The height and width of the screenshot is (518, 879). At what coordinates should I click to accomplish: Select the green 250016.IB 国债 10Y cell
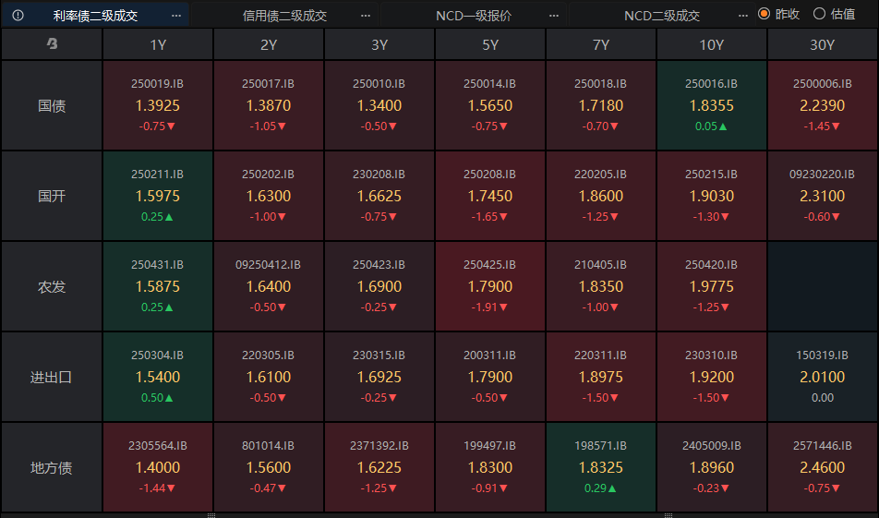[711, 105]
